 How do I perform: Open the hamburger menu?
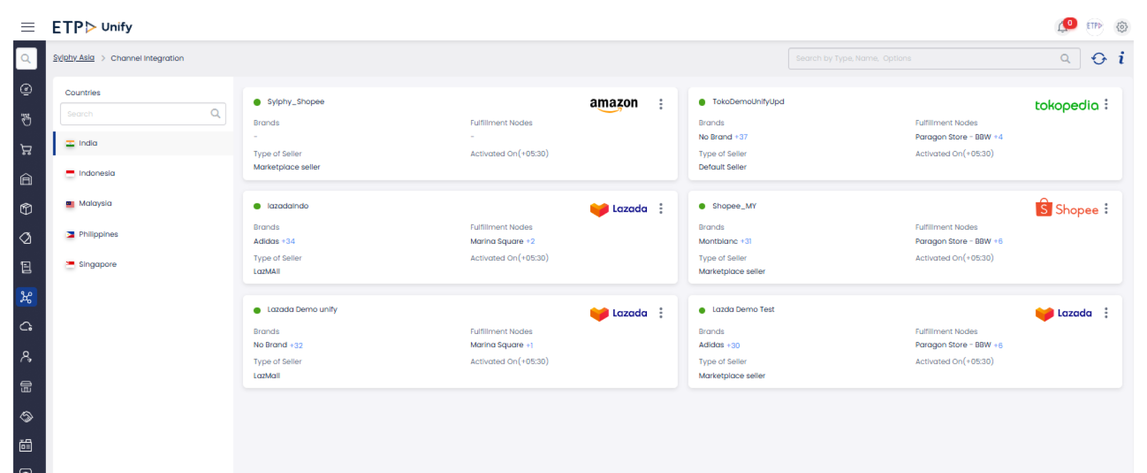tap(27, 27)
